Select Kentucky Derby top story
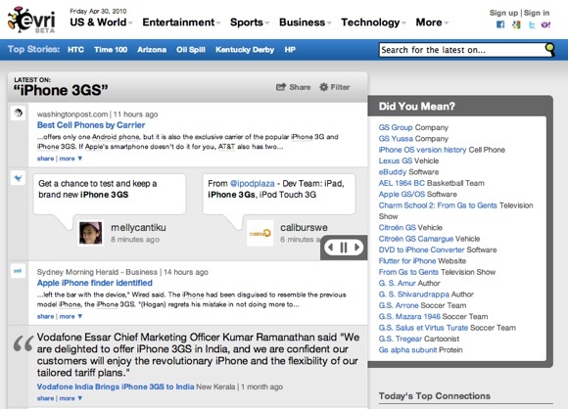The height and width of the screenshot is (409, 568). (245, 50)
